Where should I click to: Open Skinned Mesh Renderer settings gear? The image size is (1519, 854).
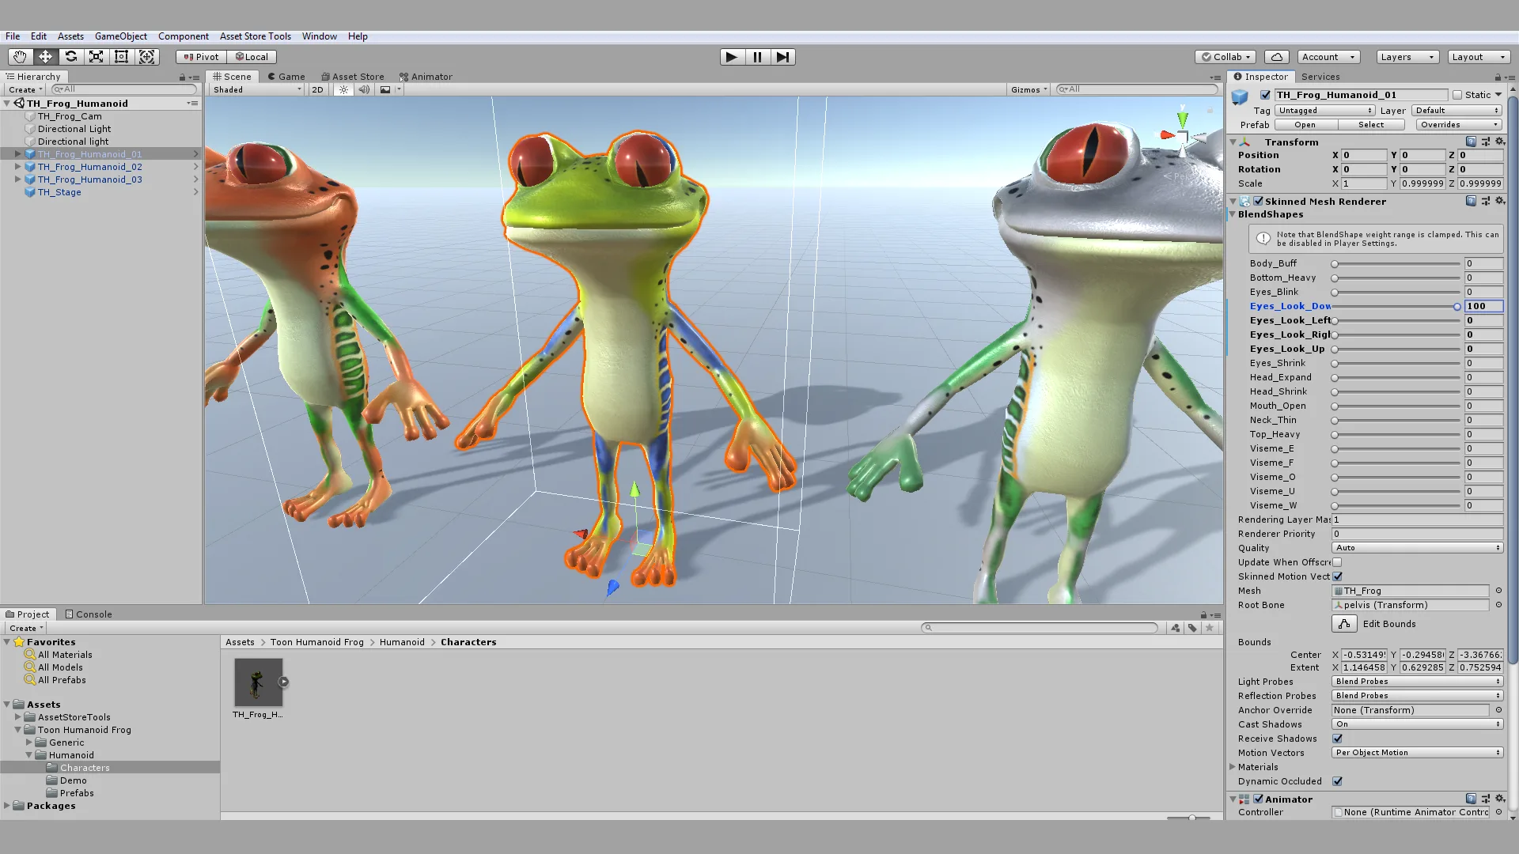coord(1499,201)
